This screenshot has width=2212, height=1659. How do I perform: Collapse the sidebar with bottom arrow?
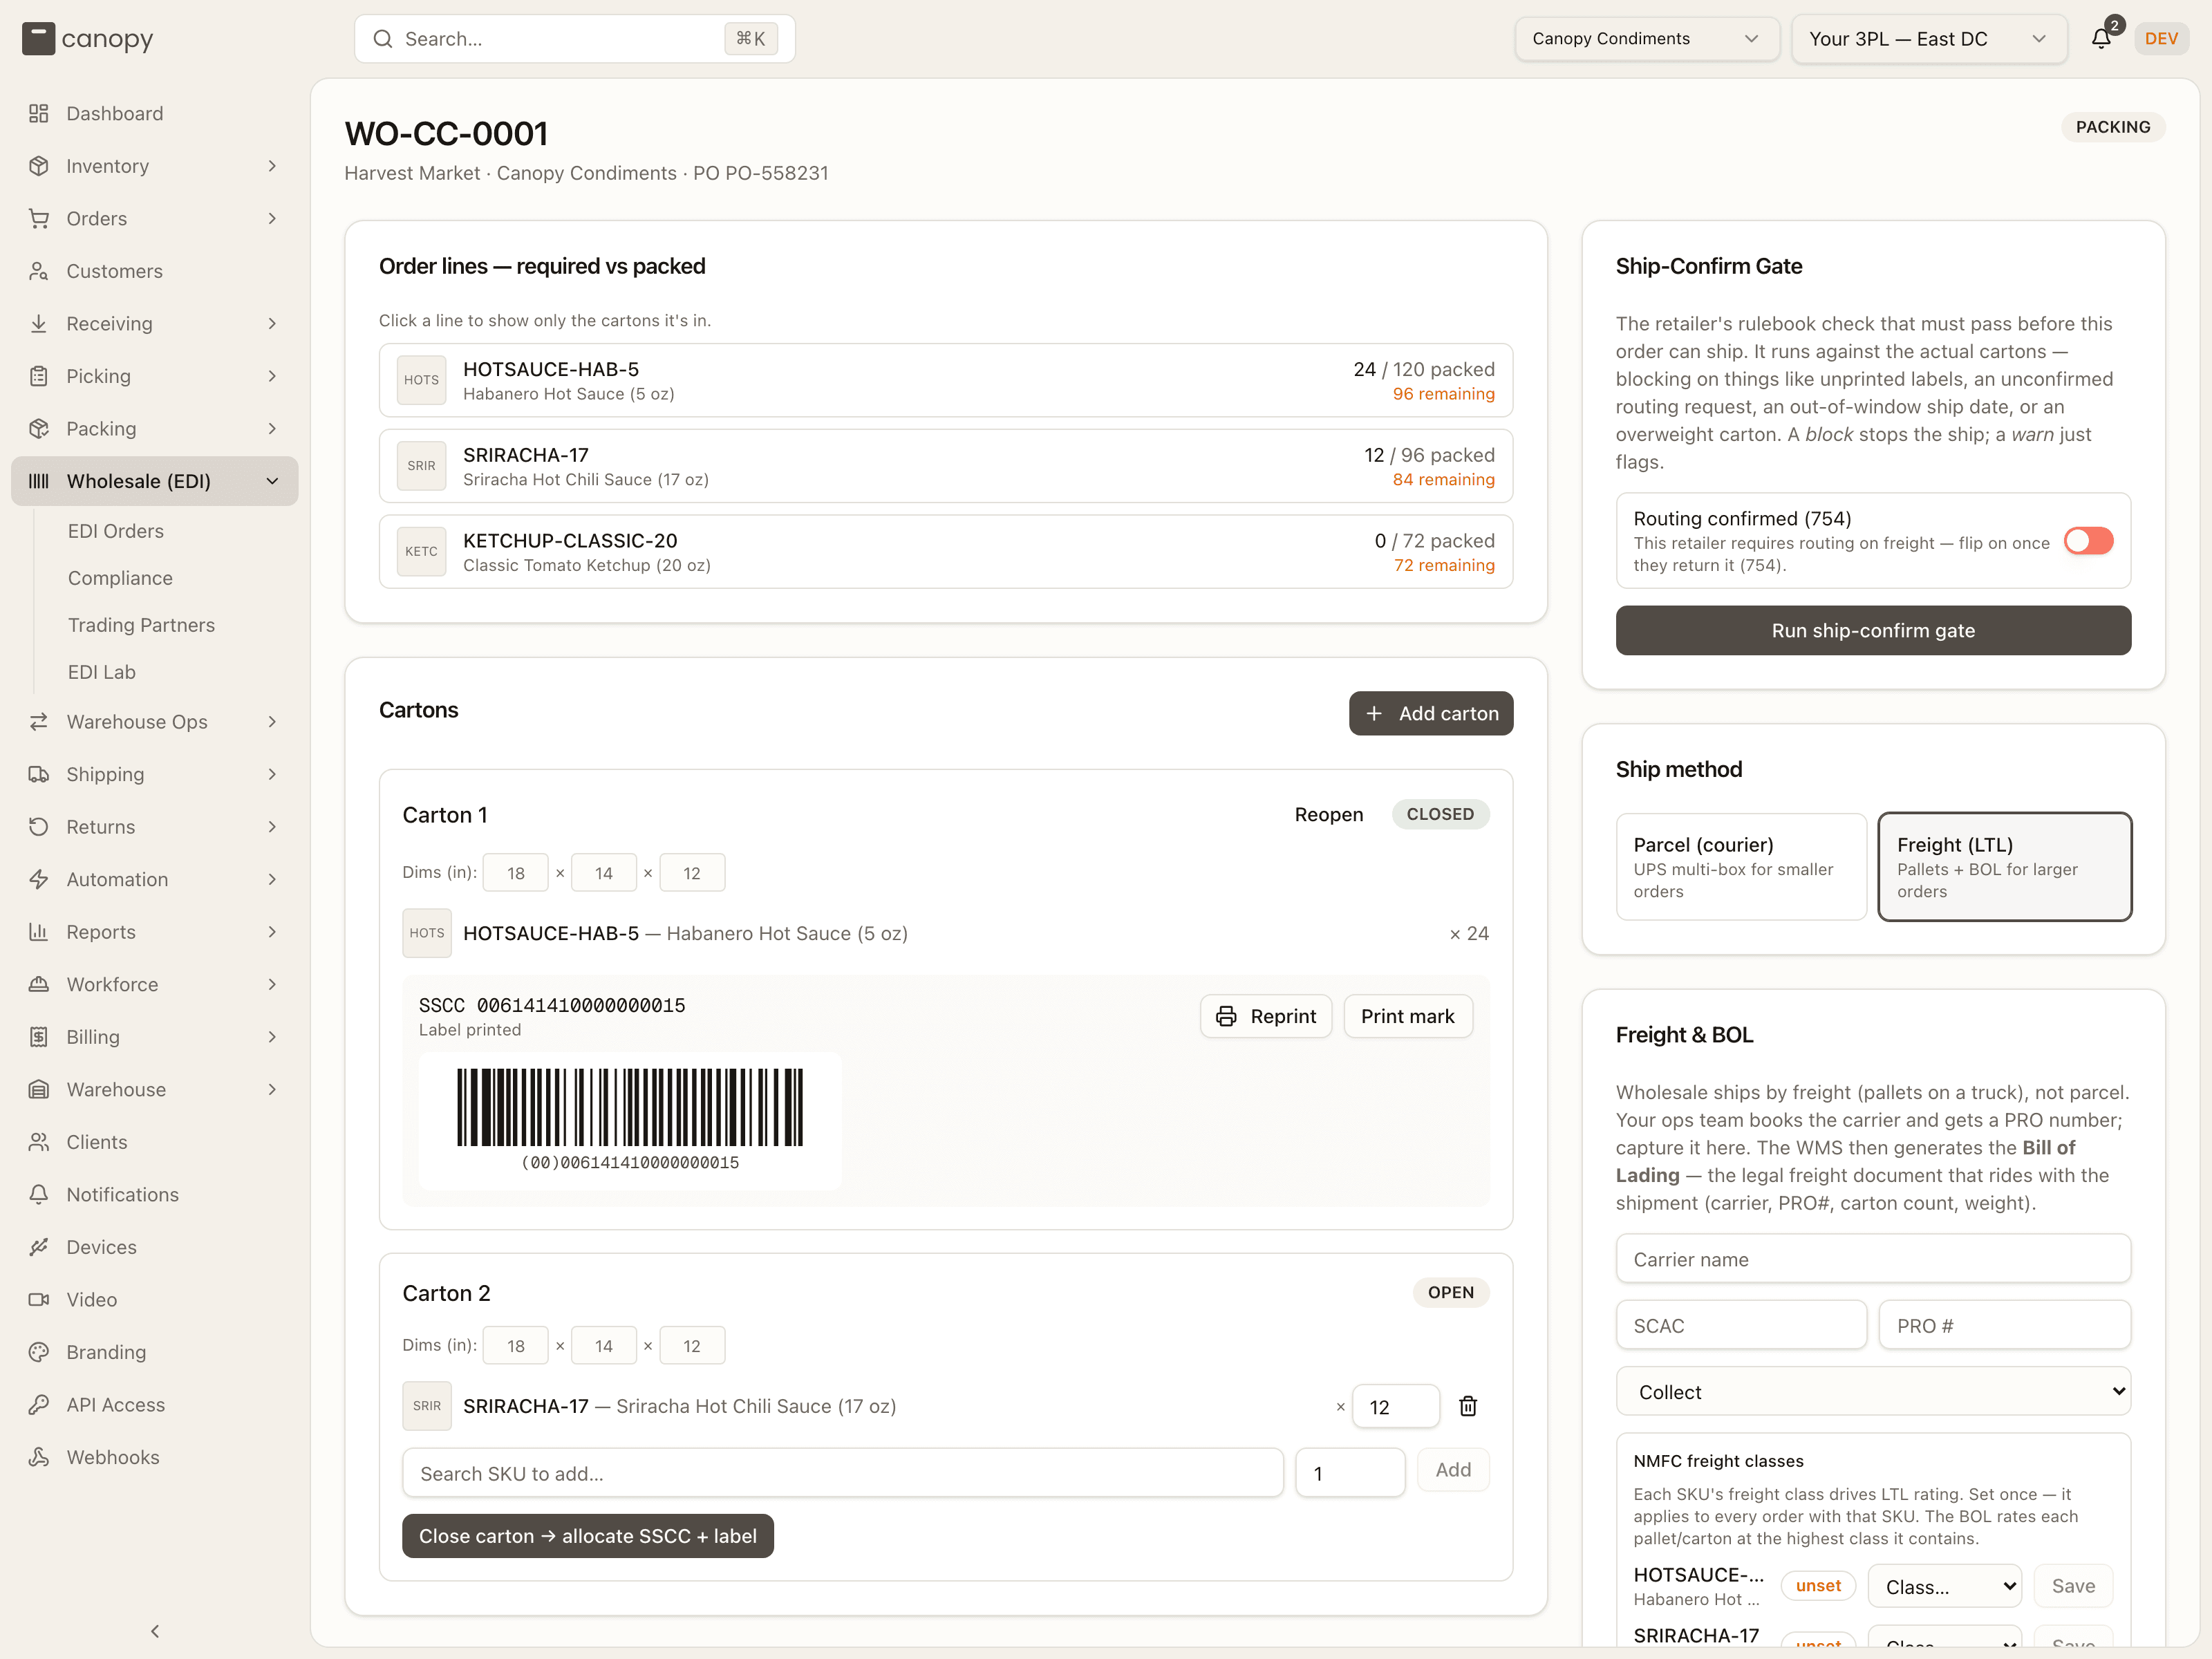point(155,1631)
